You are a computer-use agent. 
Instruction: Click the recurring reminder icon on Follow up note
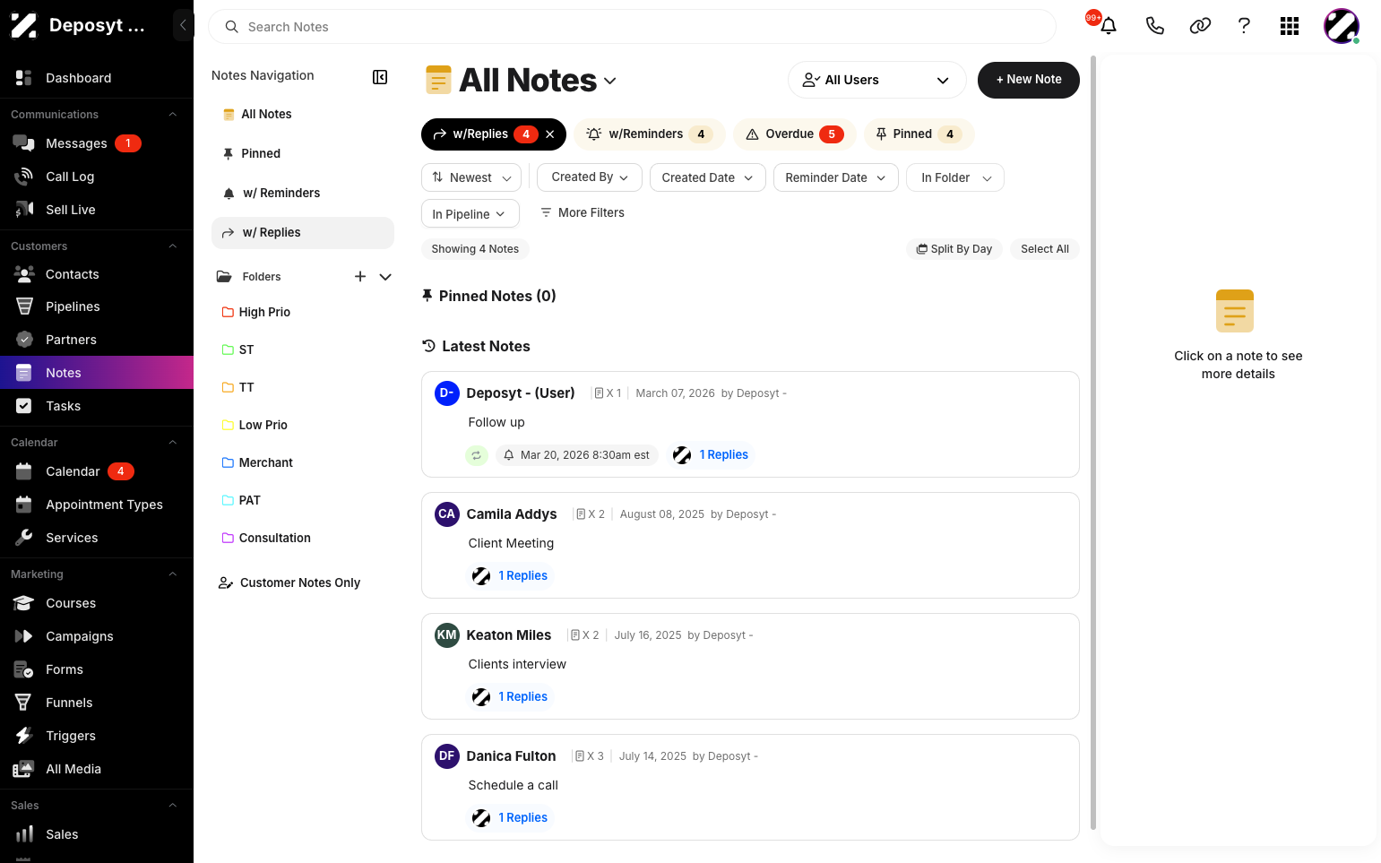[x=477, y=455]
